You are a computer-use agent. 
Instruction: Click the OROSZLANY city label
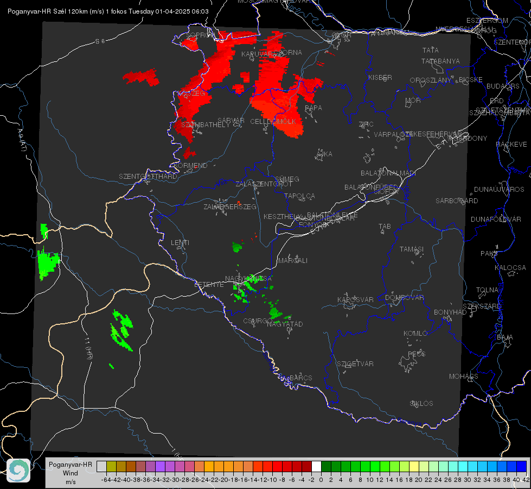[x=431, y=80]
